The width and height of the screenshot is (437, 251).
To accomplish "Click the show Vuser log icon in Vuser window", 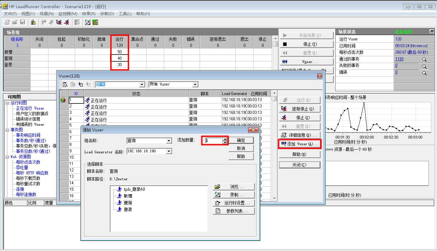I will tap(65, 84).
